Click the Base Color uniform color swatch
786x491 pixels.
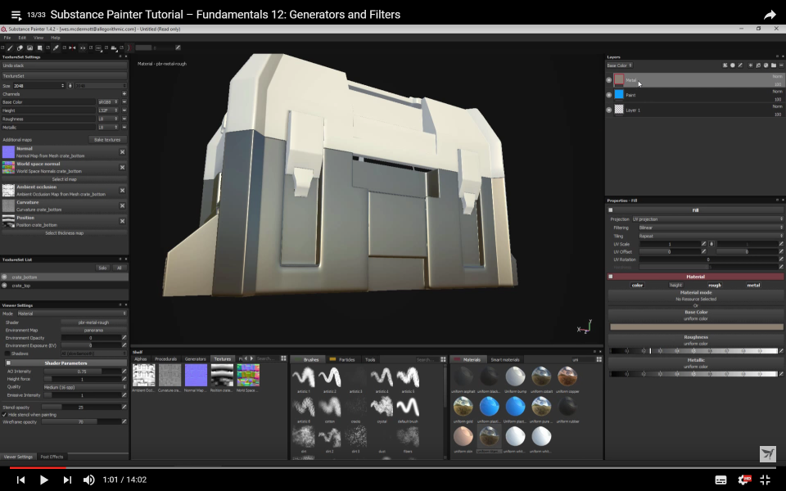pos(696,327)
